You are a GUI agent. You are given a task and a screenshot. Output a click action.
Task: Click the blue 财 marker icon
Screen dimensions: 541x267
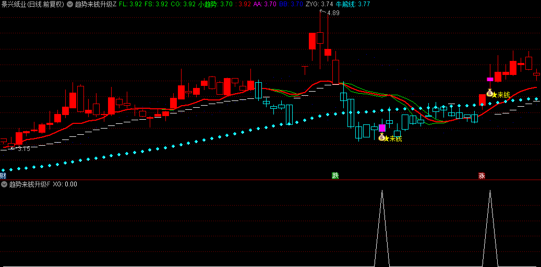3,176
